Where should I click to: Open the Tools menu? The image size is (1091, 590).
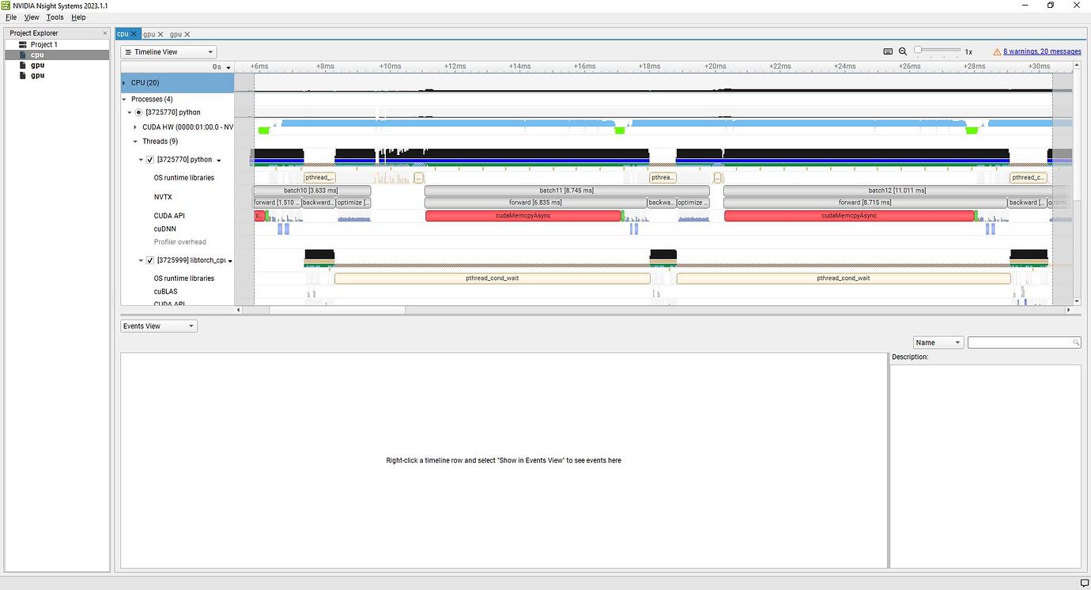pos(55,17)
